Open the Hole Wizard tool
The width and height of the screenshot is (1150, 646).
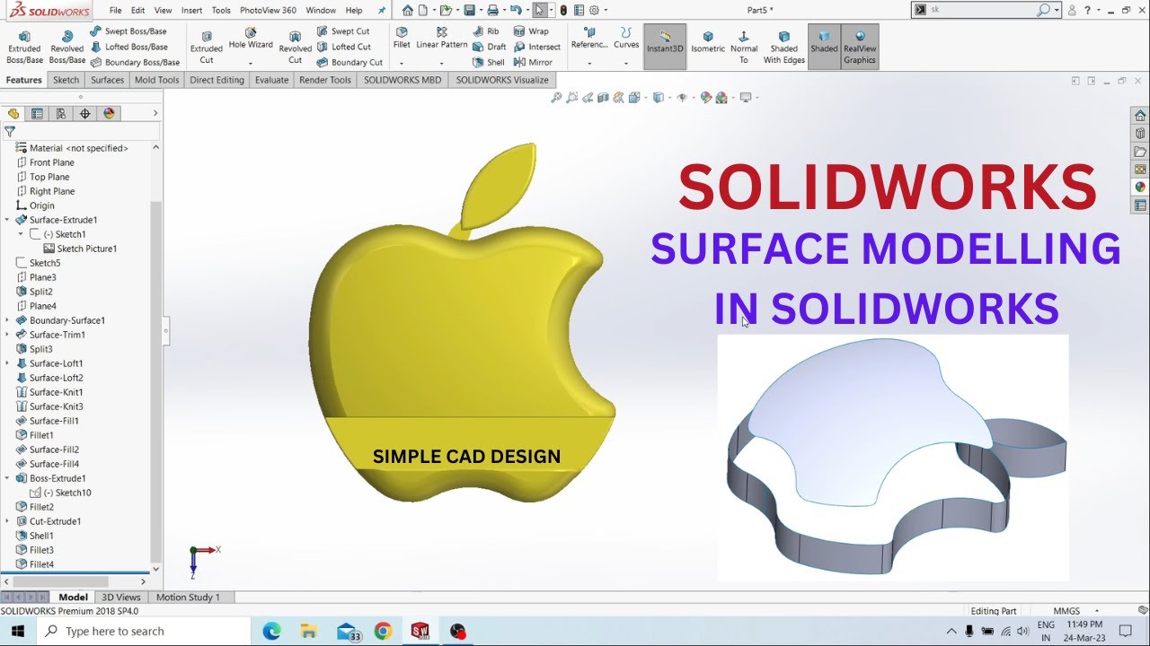coord(251,39)
